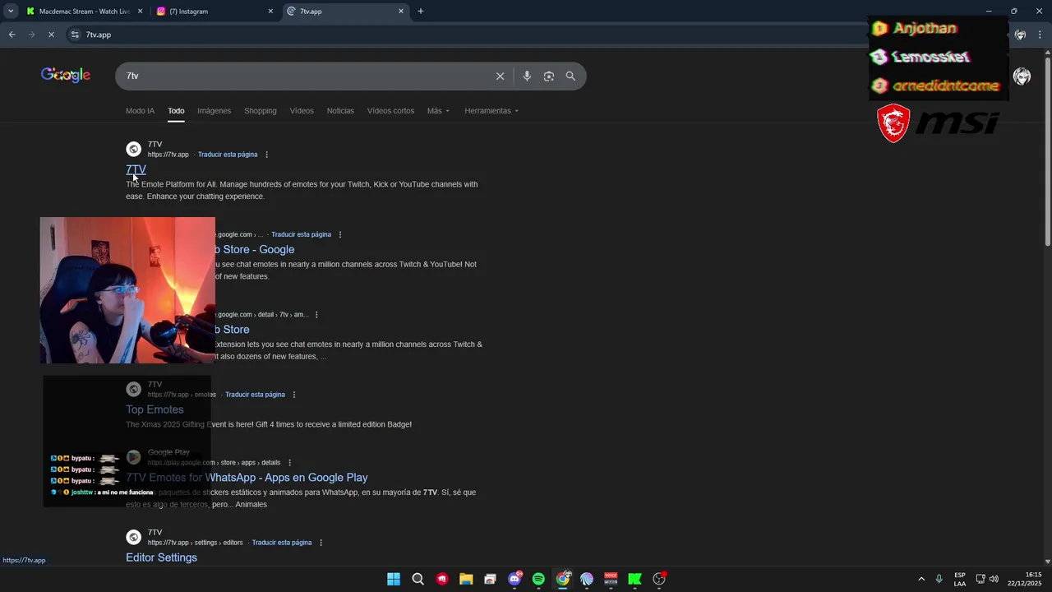Expand the Herramientas dropdown
The height and width of the screenshot is (592, 1052).
[x=491, y=111]
